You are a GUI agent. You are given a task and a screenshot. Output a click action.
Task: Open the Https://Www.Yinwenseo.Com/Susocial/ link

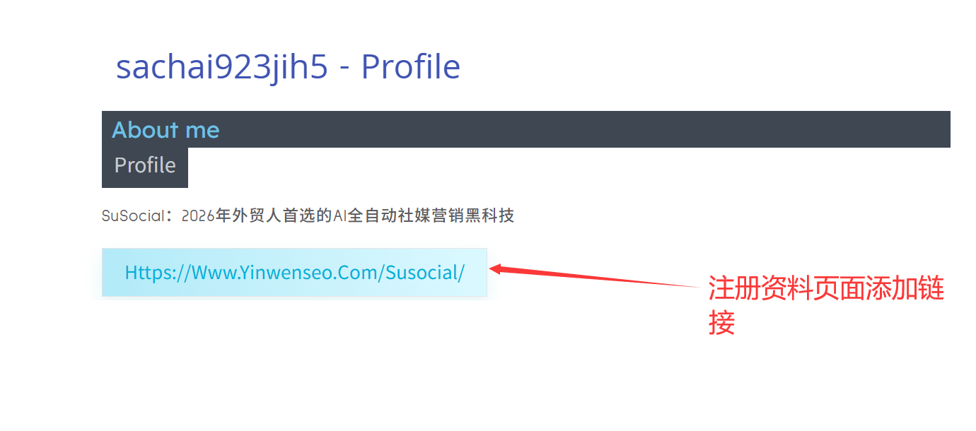coord(294,272)
